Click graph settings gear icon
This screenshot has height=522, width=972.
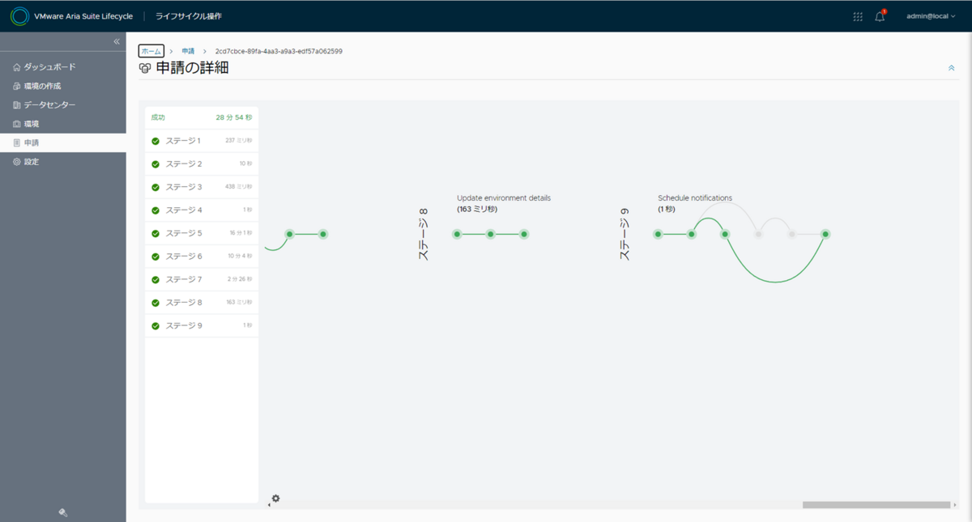coord(275,499)
